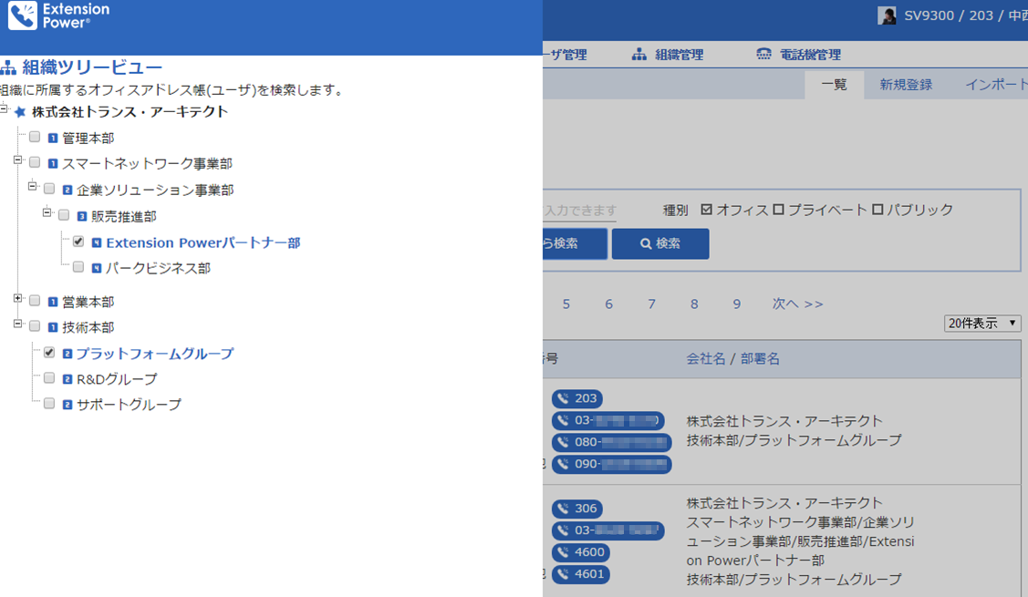The image size is (1028, 597).
Task: Select the プラットフォームグループ tree label
Action: point(155,354)
